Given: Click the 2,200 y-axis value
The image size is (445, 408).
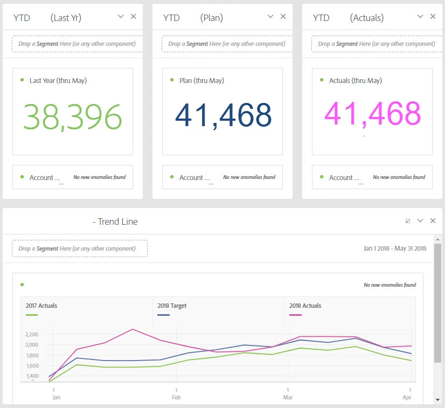Looking at the screenshot, I should (32, 335).
